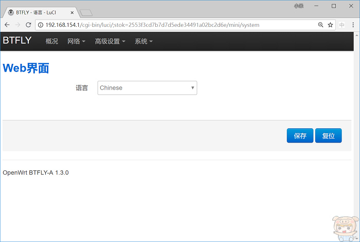Minimize the browser window

click(316, 6)
